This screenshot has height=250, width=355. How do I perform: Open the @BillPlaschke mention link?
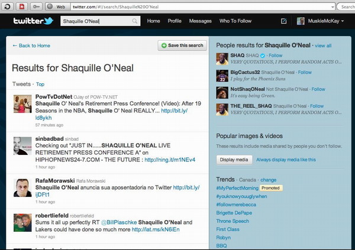[x=119, y=222]
